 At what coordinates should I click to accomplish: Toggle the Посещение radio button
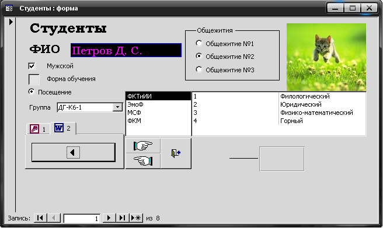point(32,92)
